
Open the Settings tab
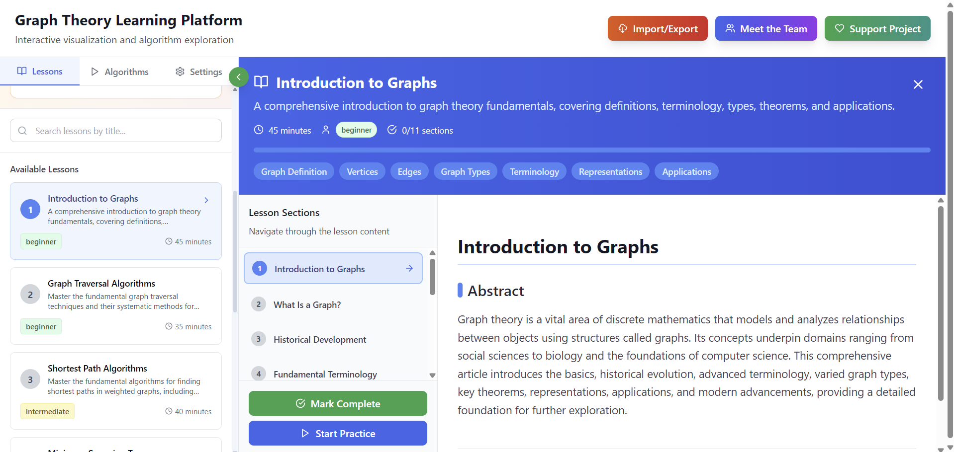[198, 72]
